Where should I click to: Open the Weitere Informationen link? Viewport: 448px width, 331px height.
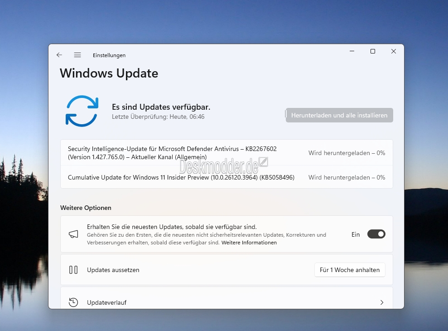point(249,243)
